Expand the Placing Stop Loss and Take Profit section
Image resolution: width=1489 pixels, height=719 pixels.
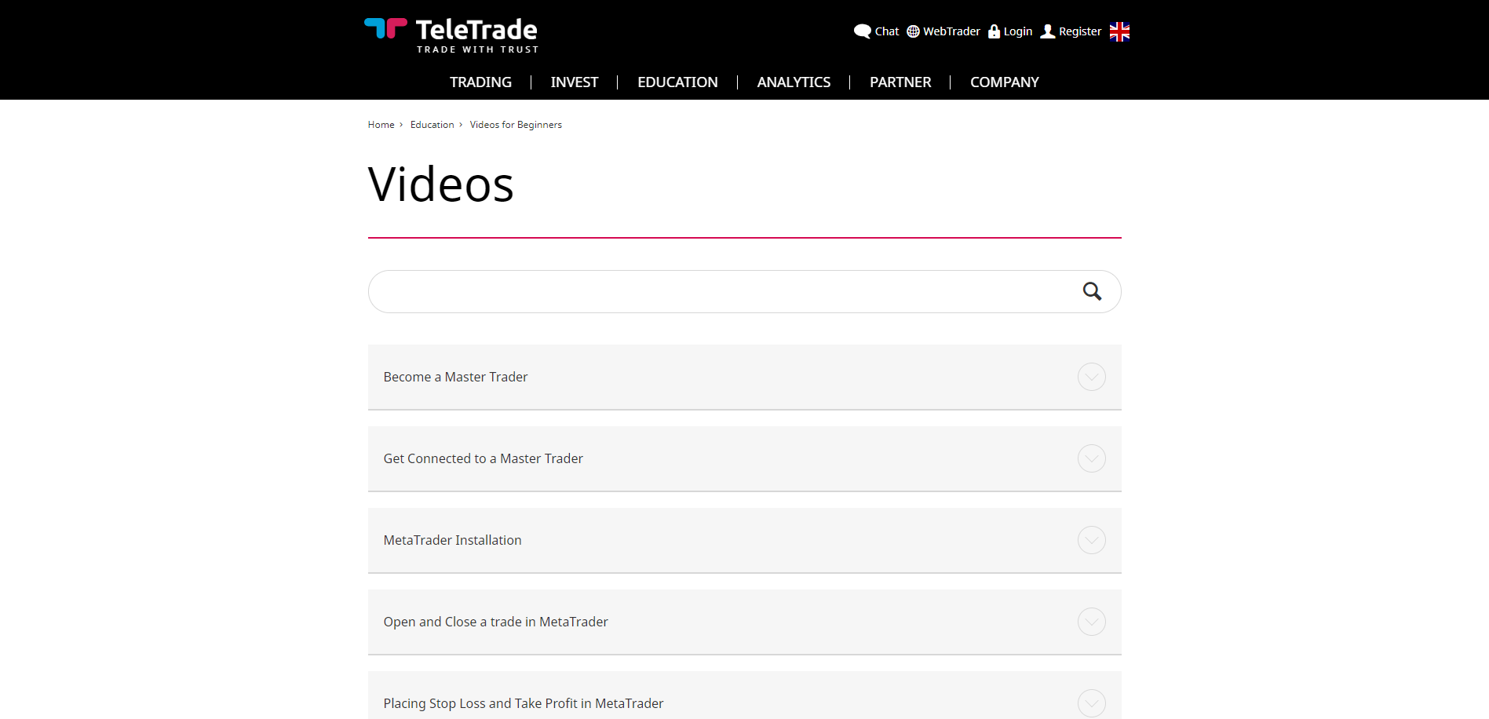pos(1091,703)
